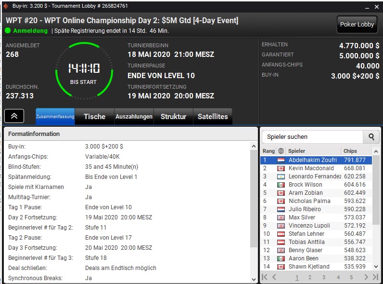The image size is (383, 284).
Task: Click the search magnifier icon button
Action: [x=371, y=137]
